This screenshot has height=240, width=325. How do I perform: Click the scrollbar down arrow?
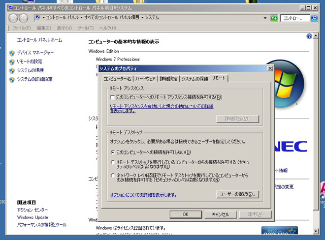316,231
